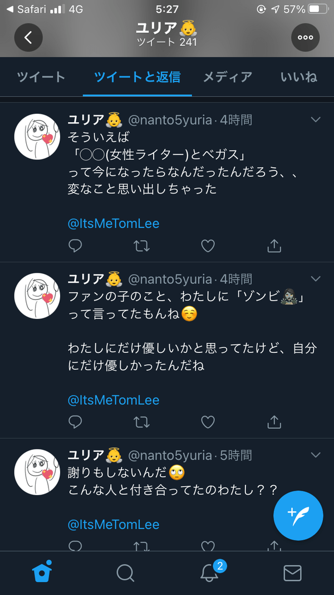Switch to the いいね tab

[299, 77]
